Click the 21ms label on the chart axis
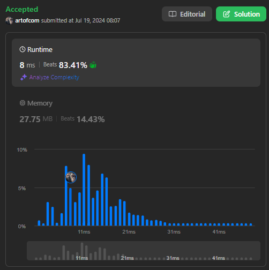The width and height of the screenshot is (269, 270). [x=129, y=232]
